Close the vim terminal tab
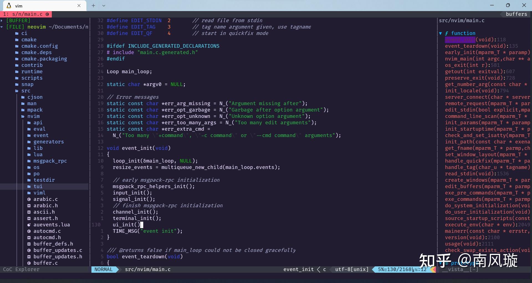 79,6
